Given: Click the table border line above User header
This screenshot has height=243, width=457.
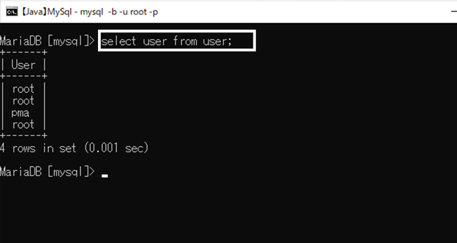Looking at the screenshot, I should pyautogui.click(x=23, y=53).
